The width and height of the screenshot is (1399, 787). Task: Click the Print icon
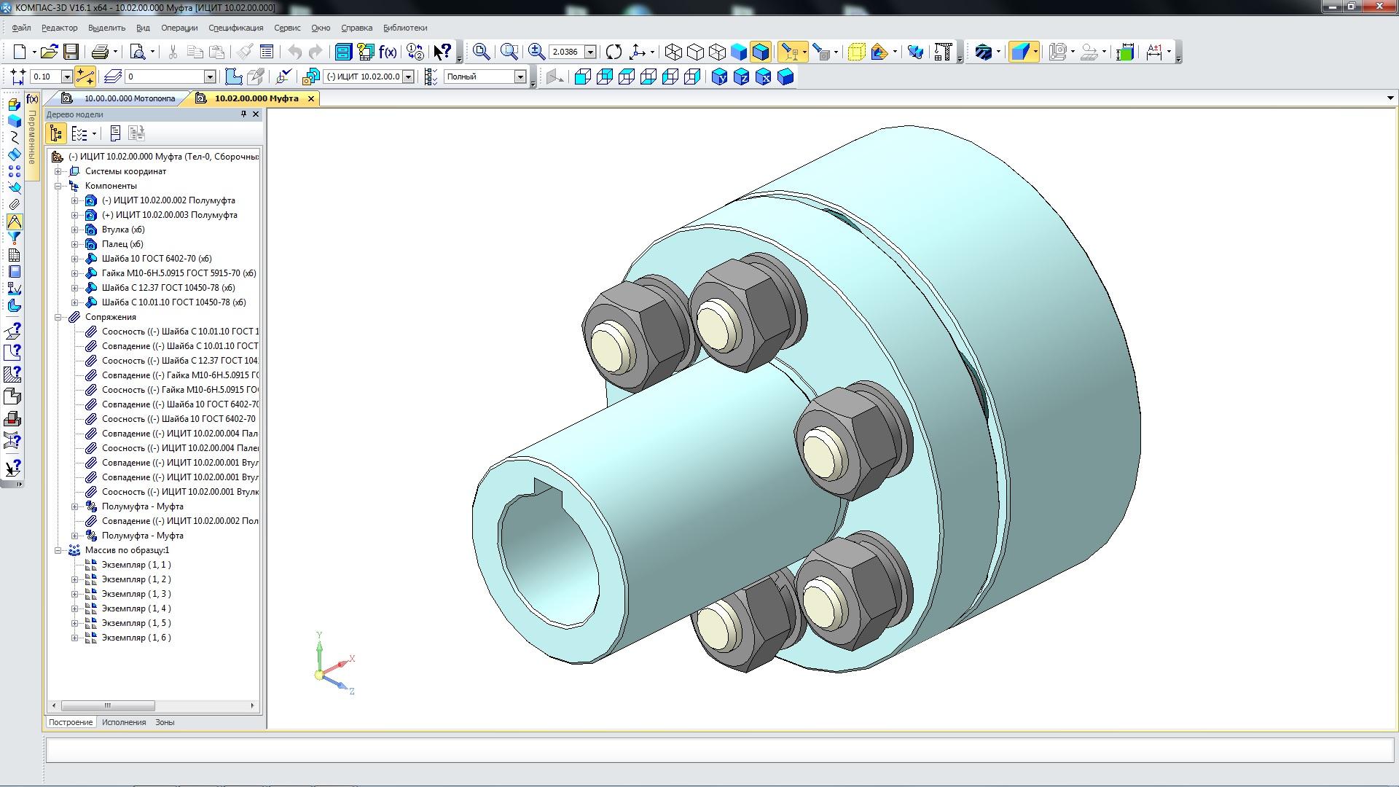[x=100, y=52]
